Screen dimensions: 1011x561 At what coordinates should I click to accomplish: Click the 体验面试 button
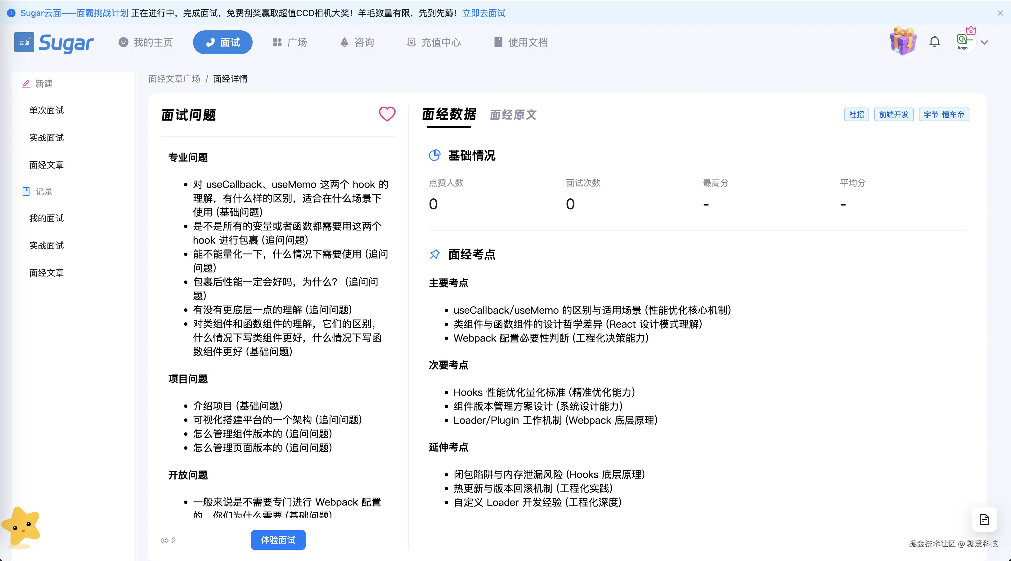point(278,540)
